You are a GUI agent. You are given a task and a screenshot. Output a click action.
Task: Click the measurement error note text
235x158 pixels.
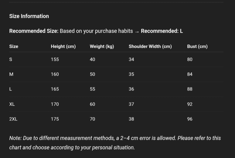click(x=115, y=143)
